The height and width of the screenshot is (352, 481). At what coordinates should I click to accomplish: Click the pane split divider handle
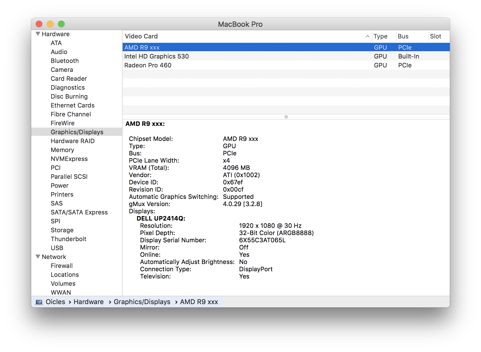(x=286, y=117)
